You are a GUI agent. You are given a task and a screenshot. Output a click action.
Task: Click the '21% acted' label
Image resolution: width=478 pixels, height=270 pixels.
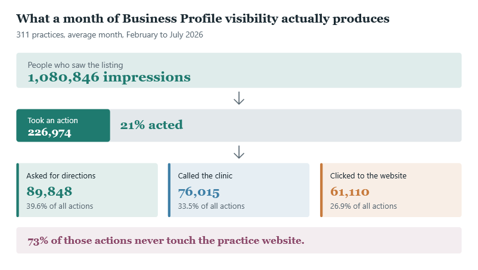click(151, 125)
